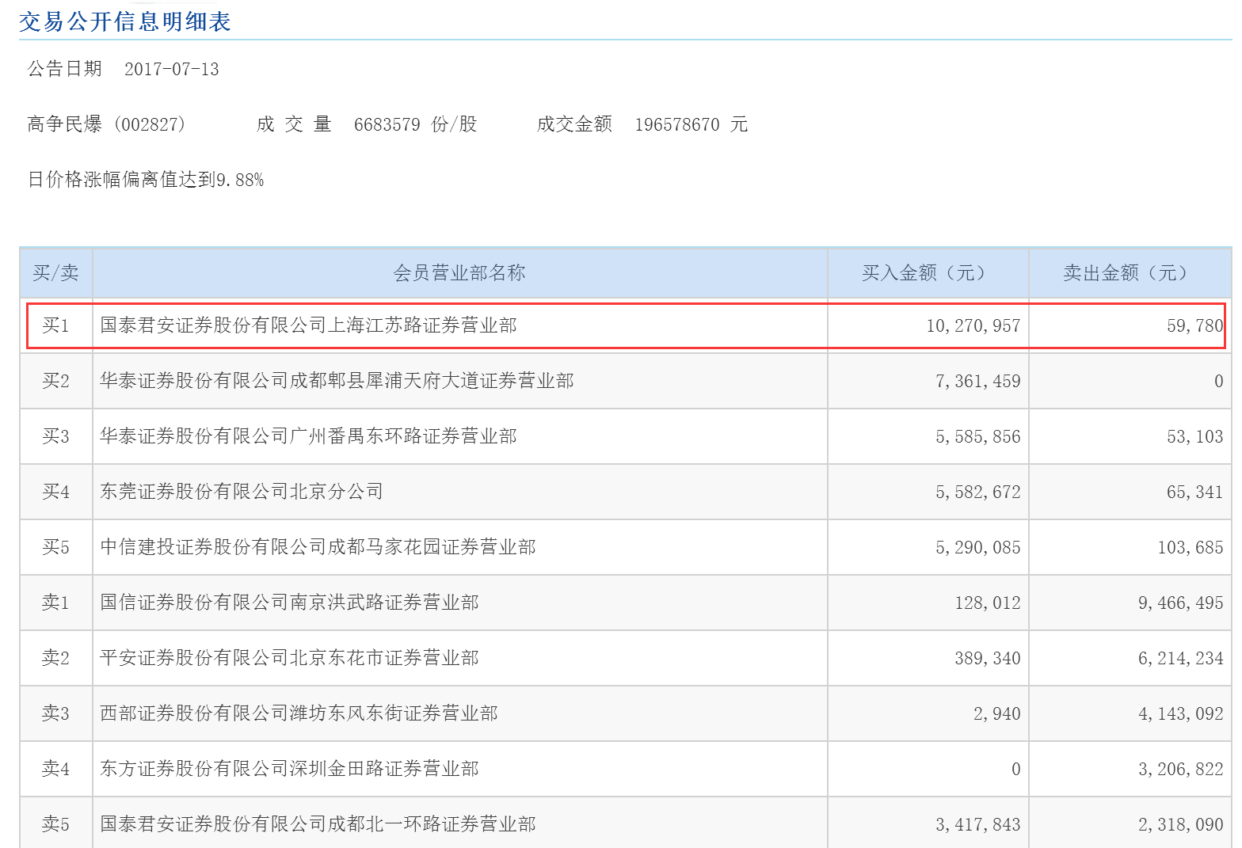
Task: Click the sell amount 6,214,234
Action: pos(1181,658)
